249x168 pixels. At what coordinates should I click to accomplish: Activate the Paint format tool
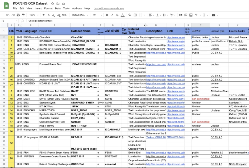point(23,15)
